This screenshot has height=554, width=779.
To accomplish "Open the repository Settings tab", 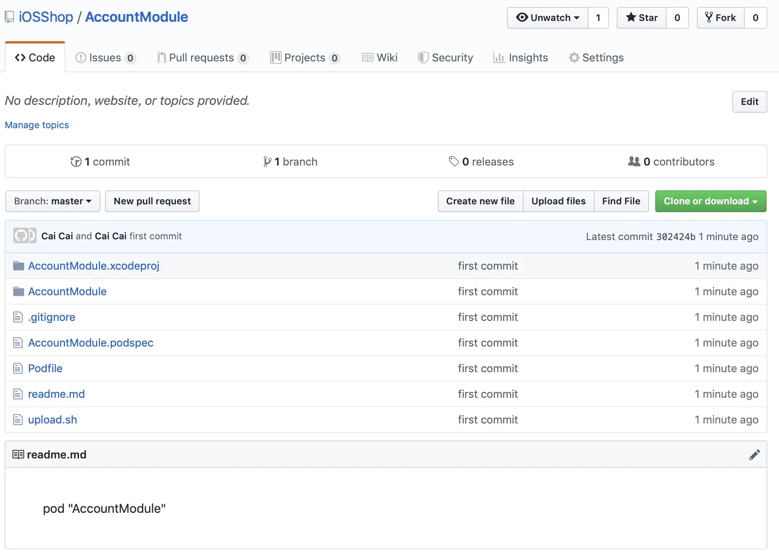I will point(596,57).
